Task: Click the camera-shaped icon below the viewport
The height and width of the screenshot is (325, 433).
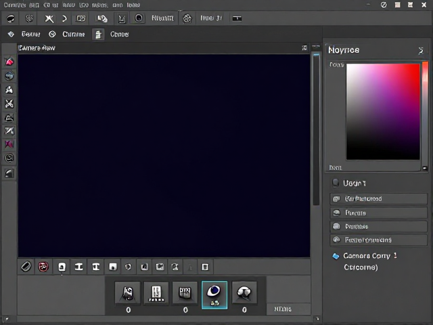Action: [160, 267]
